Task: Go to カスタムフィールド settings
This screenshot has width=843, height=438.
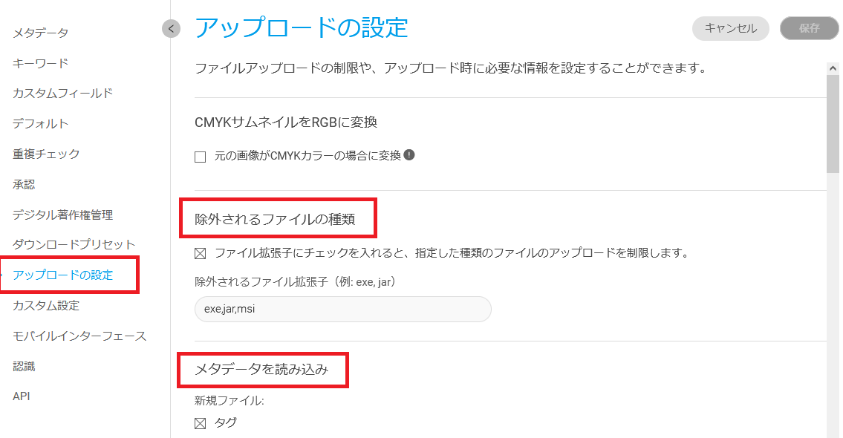Action: [x=62, y=94]
